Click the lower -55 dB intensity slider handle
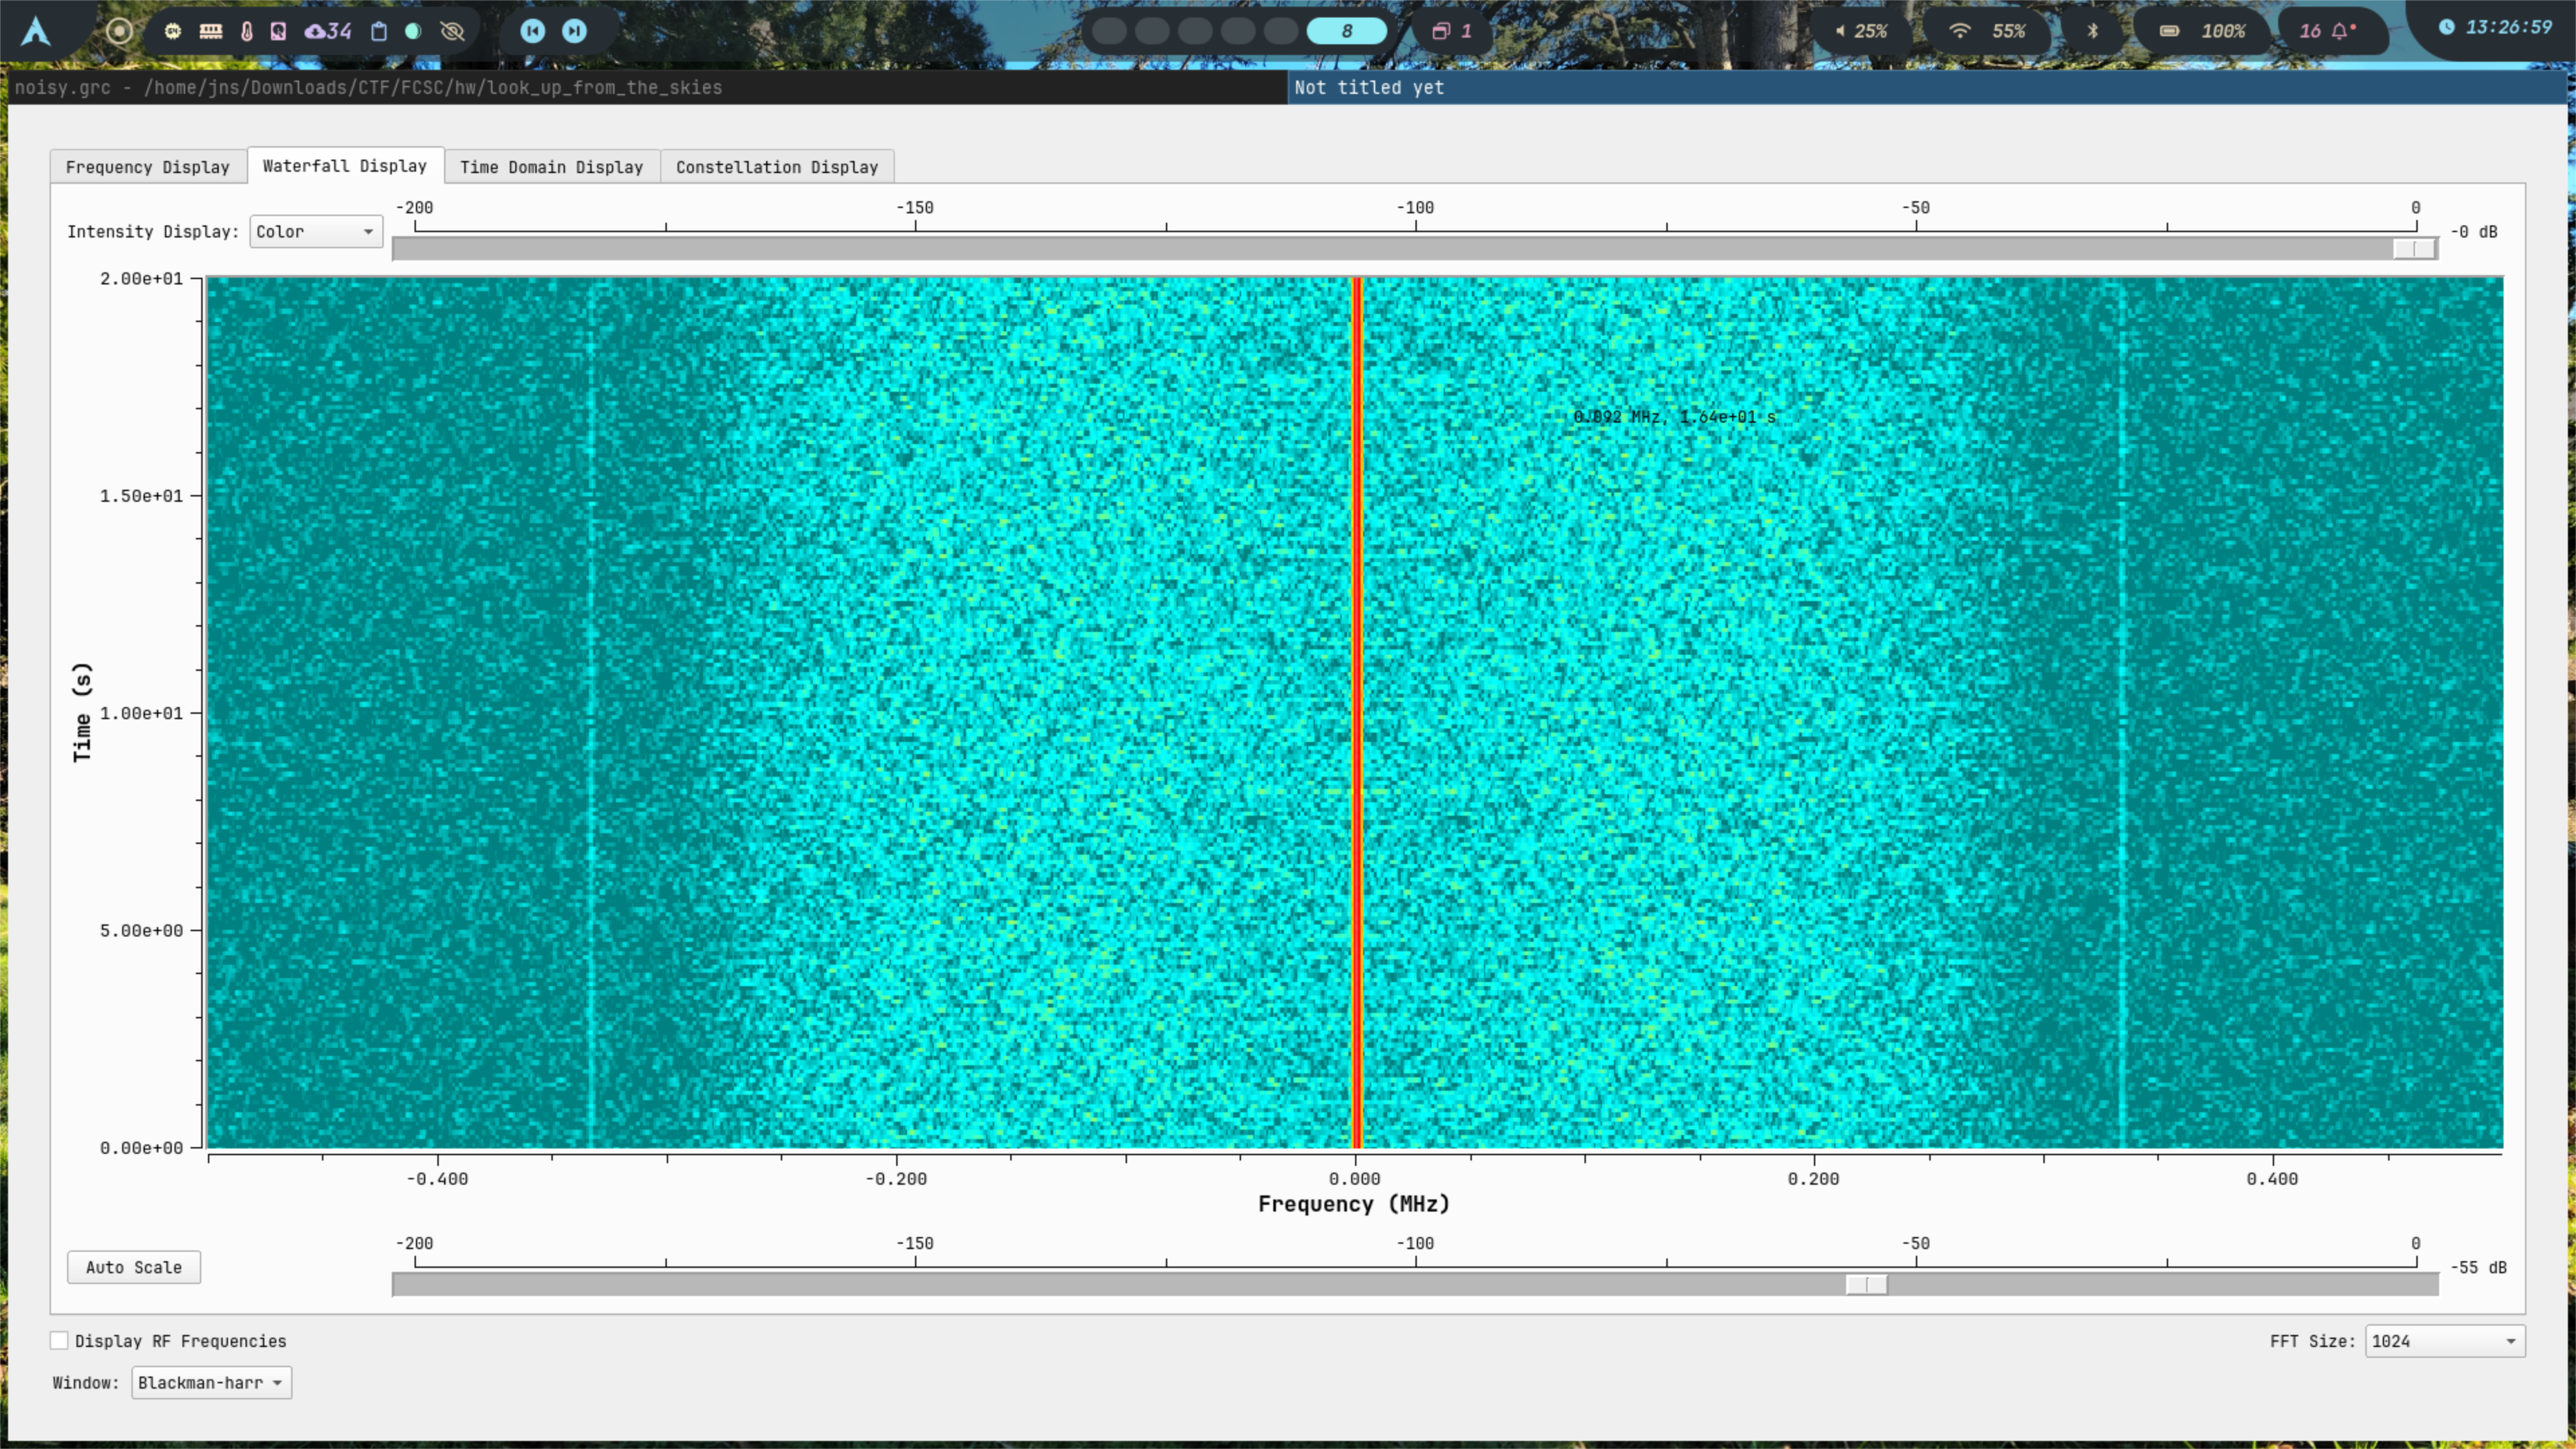The height and width of the screenshot is (1449, 2576). point(1865,1284)
